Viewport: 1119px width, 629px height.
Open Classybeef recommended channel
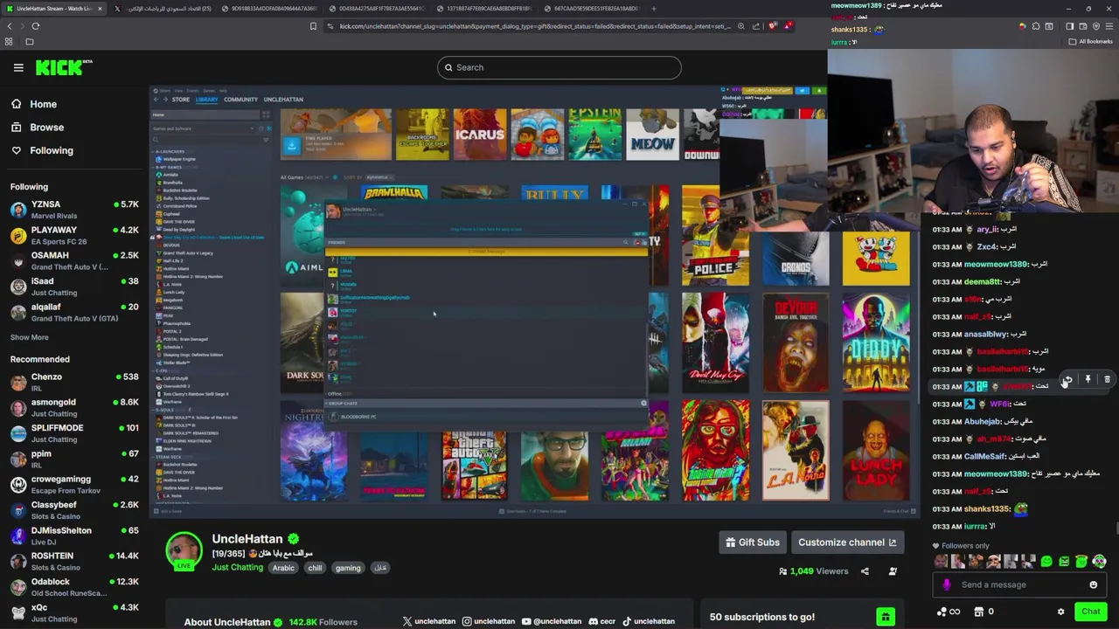tap(74, 510)
